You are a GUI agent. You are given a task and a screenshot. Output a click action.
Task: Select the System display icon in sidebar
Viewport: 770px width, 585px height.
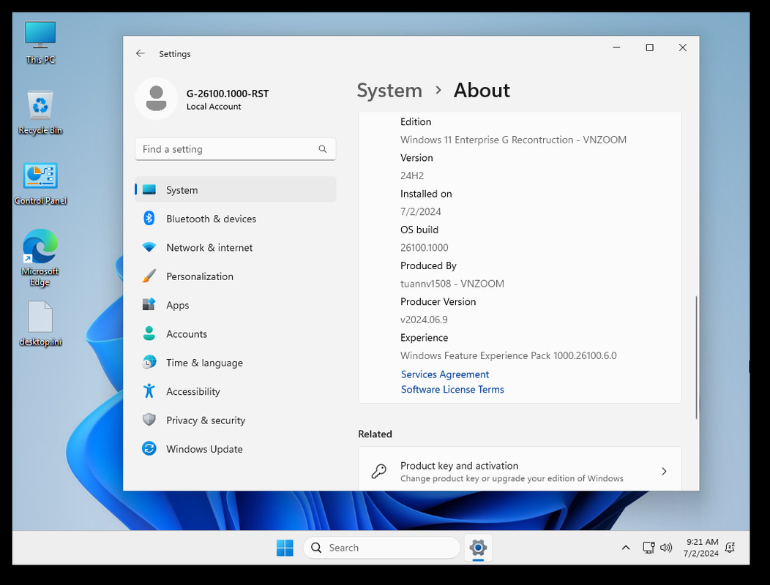tap(149, 189)
